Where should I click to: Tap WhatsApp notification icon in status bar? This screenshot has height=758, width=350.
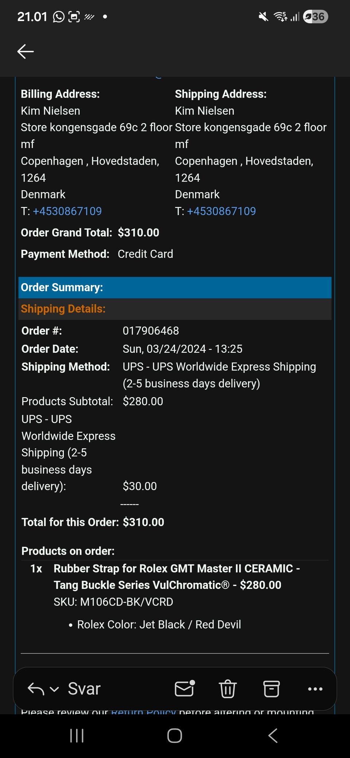coord(59,17)
